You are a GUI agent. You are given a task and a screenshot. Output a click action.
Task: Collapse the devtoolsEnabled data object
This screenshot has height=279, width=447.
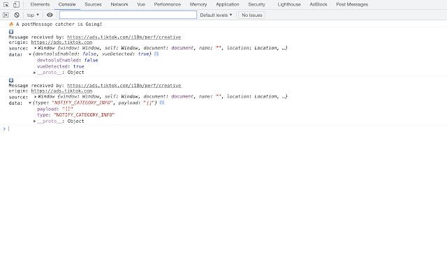click(x=30, y=54)
